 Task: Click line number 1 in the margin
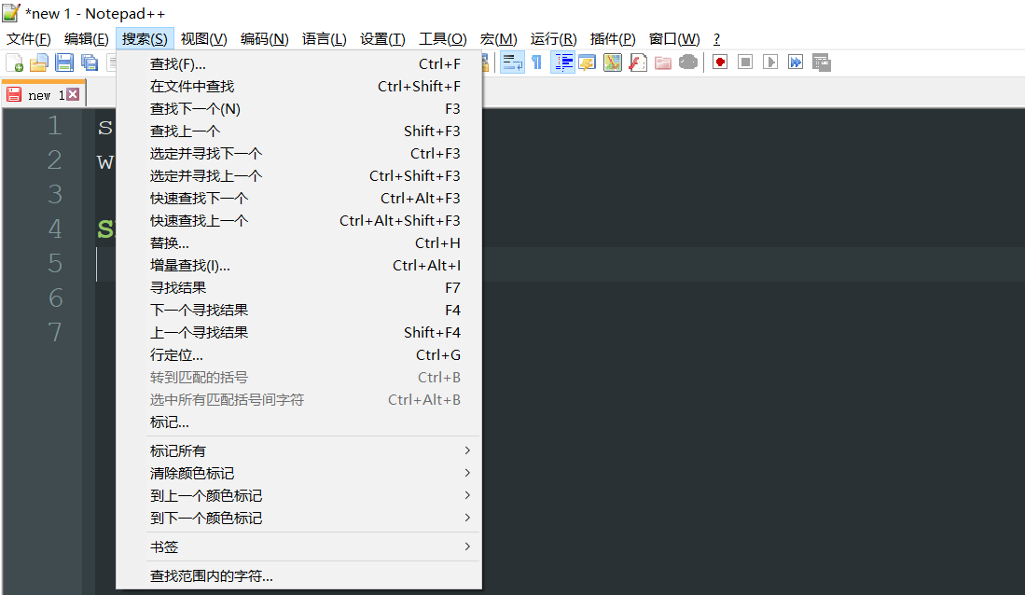coord(54,125)
